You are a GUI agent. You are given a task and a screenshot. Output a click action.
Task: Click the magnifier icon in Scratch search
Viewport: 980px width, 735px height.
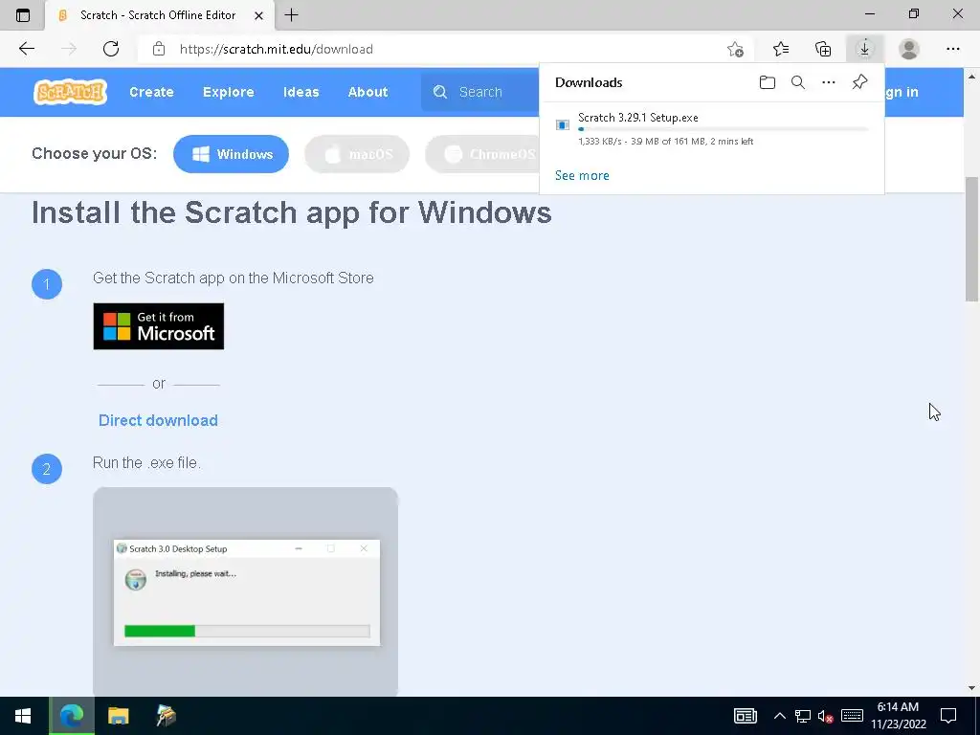click(440, 92)
